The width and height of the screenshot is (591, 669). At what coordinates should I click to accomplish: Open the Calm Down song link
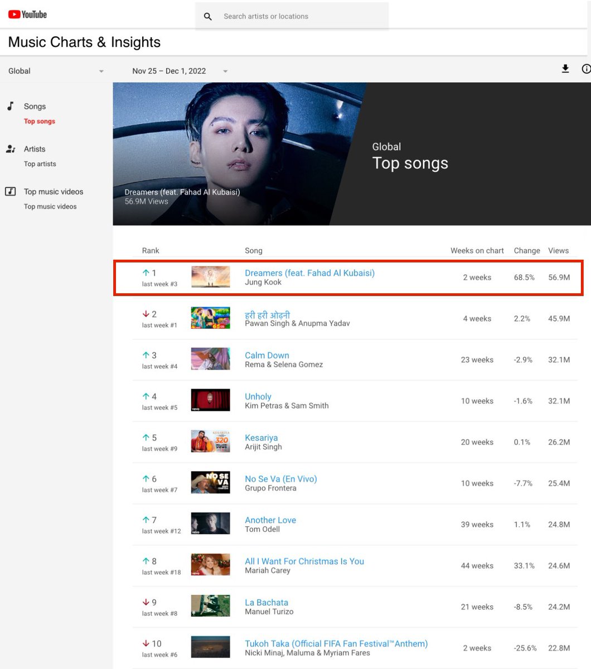tap(267, 355)
